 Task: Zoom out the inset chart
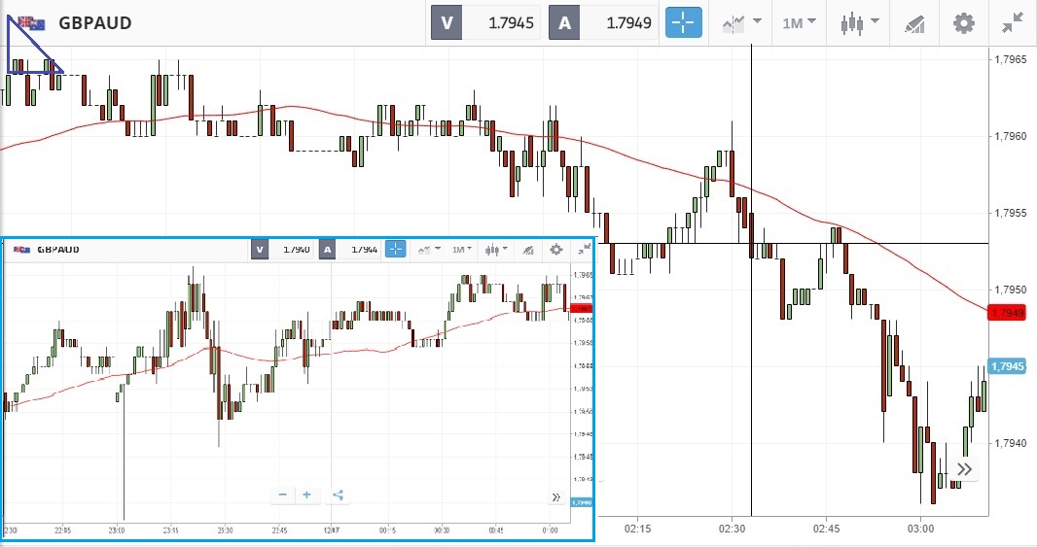(x=282, y=495)
